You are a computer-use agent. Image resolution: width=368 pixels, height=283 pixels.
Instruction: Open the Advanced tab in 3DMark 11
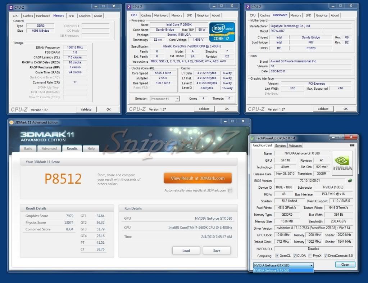click(x=49, y=148)
